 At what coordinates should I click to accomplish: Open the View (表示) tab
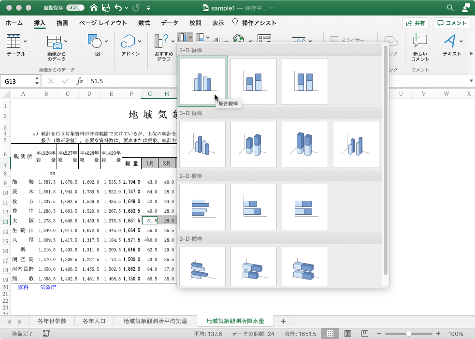[x=218, y=23]
